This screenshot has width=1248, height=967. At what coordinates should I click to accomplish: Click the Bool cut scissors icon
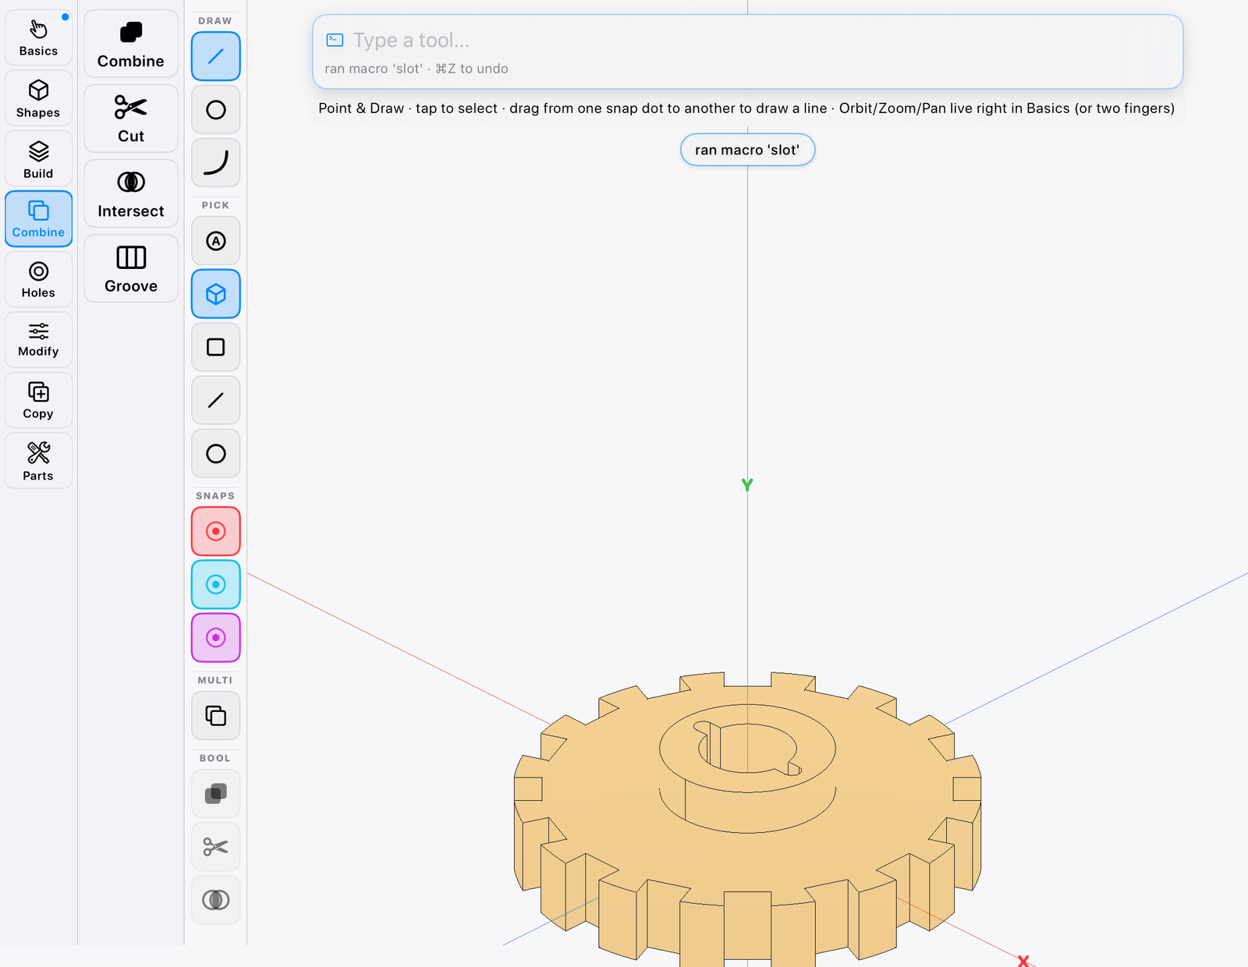click(x=216, y=846)
